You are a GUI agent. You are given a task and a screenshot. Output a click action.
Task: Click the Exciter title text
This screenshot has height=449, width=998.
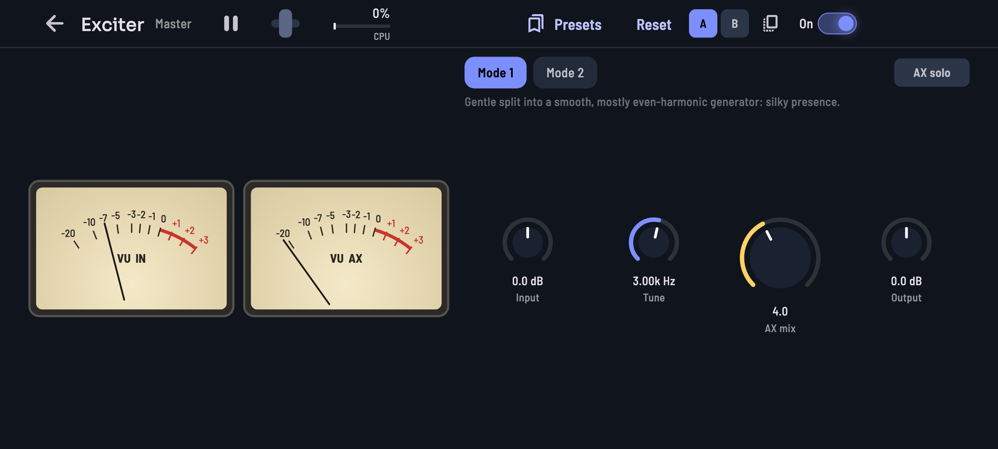coord(113,25)
